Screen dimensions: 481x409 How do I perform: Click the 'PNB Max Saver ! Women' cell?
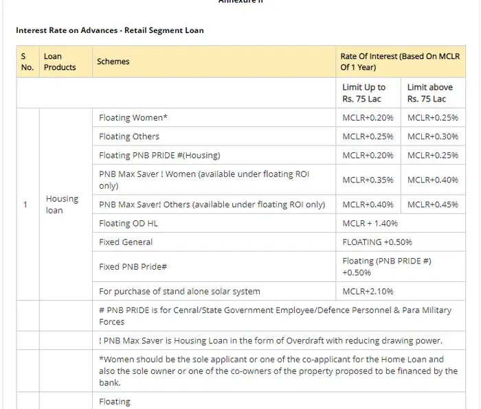tap(204, 180)
